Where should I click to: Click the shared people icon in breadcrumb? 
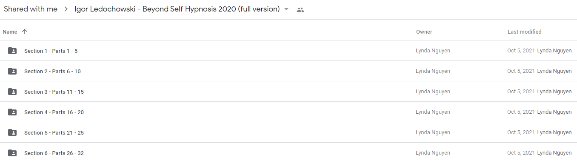[x=300, y=9]
